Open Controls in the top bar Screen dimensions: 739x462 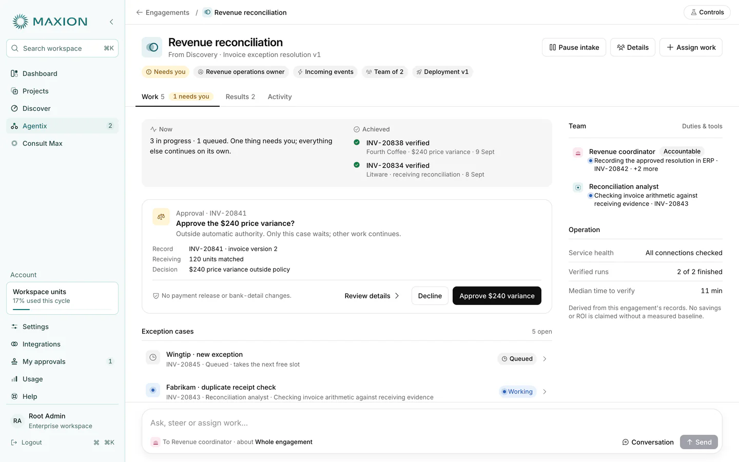[707, 12]
